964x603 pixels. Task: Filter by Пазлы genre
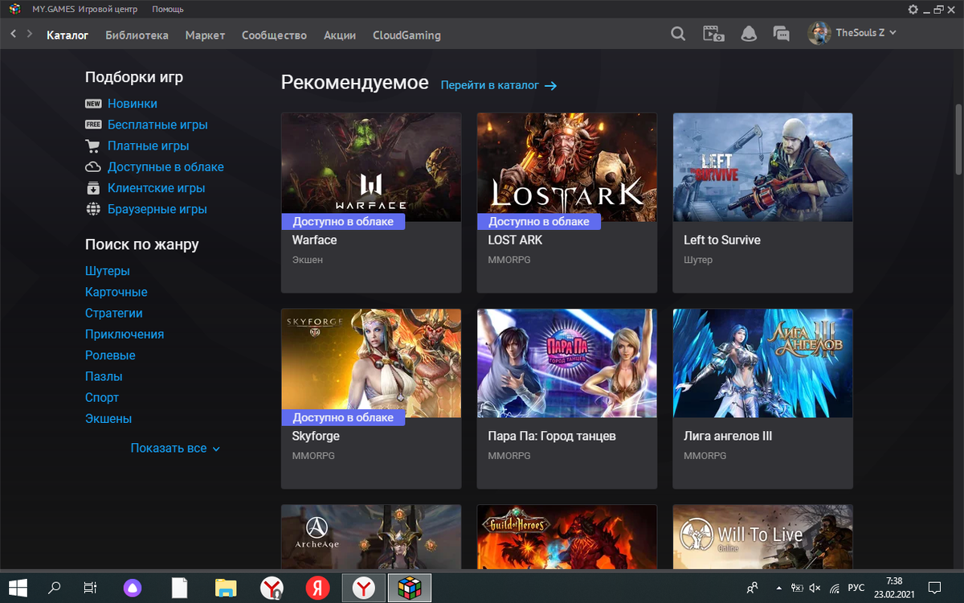pos(104,376)
